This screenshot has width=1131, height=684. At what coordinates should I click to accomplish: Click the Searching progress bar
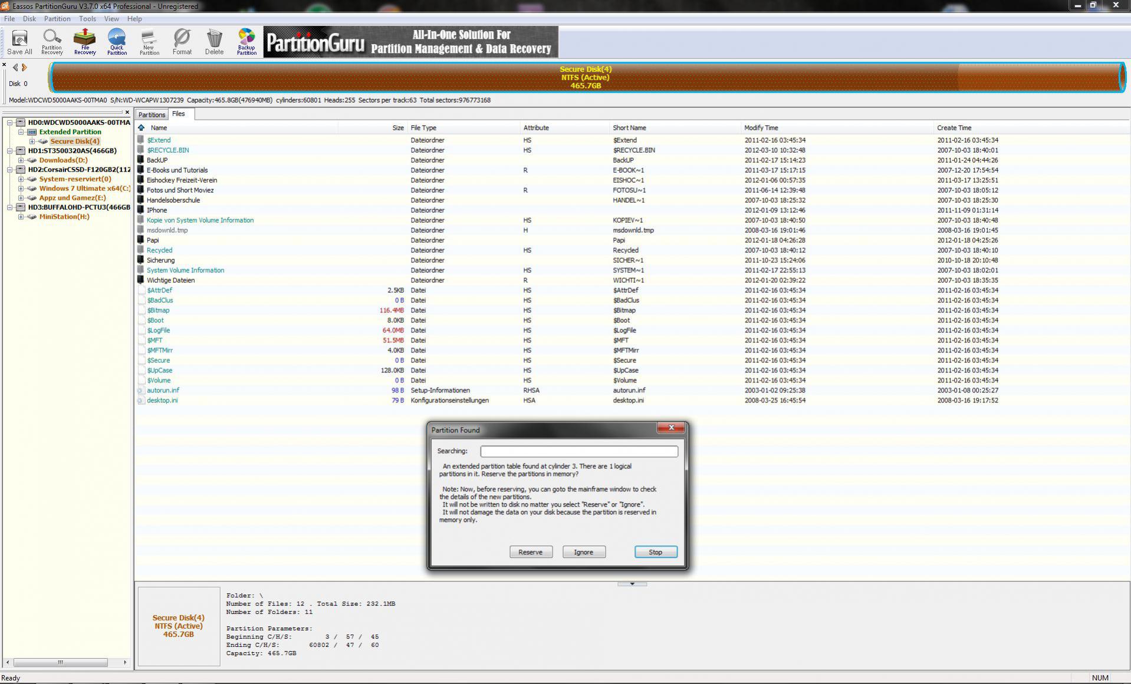coord(579,451)
